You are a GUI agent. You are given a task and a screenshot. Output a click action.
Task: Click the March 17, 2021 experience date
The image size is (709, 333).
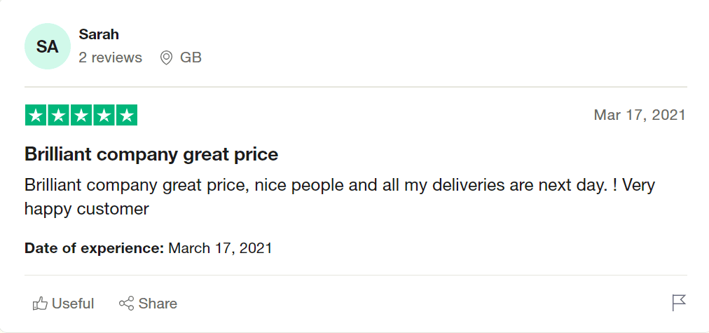point(220,247)
